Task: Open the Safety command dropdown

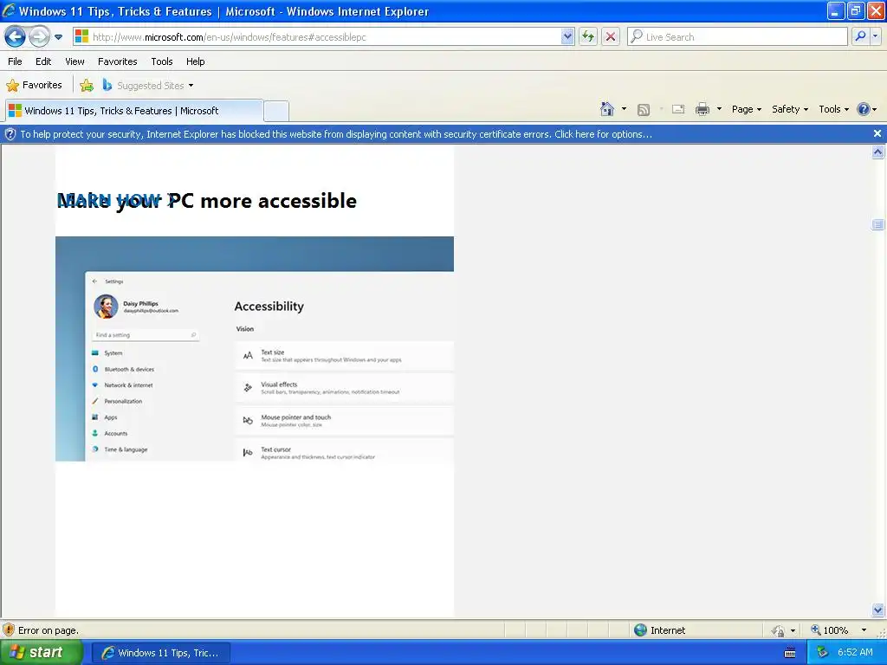Action: click(x=790, y=109)
